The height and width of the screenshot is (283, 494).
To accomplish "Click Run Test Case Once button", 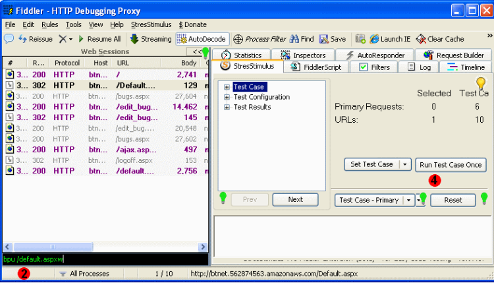I will 451,165.
